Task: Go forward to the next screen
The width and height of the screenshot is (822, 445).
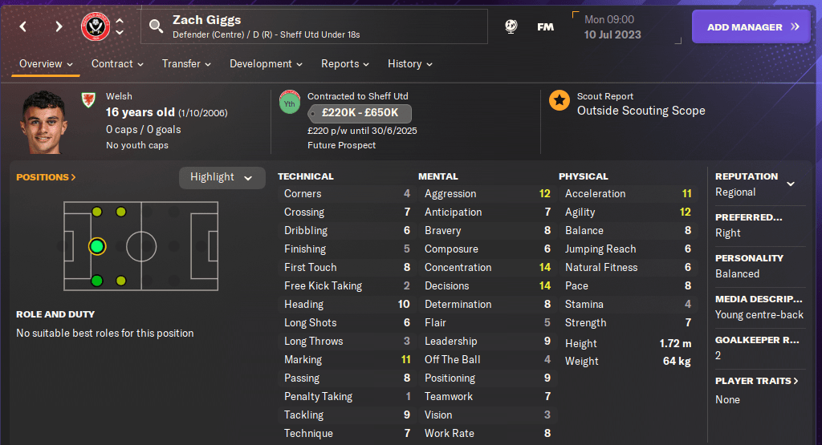Action: (59, 26)
